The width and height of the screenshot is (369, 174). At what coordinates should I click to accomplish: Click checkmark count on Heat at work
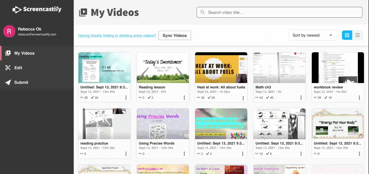(x=211, y=97)
